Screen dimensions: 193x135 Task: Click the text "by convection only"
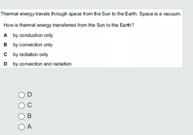click(x=33, y=45)
